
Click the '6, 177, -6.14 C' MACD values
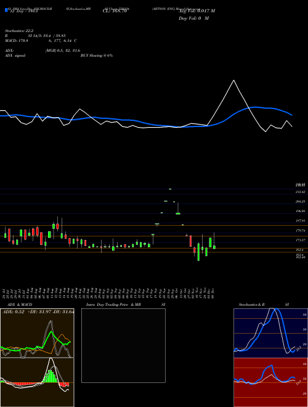coord(62,41)
